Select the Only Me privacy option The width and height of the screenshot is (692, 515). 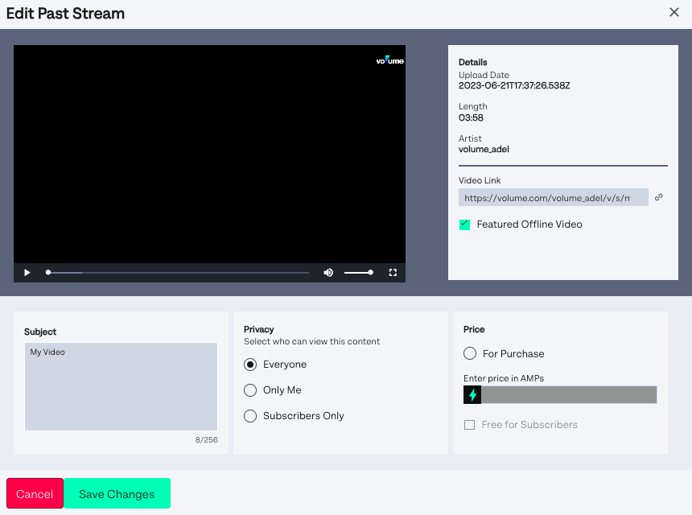pos(250,390)
